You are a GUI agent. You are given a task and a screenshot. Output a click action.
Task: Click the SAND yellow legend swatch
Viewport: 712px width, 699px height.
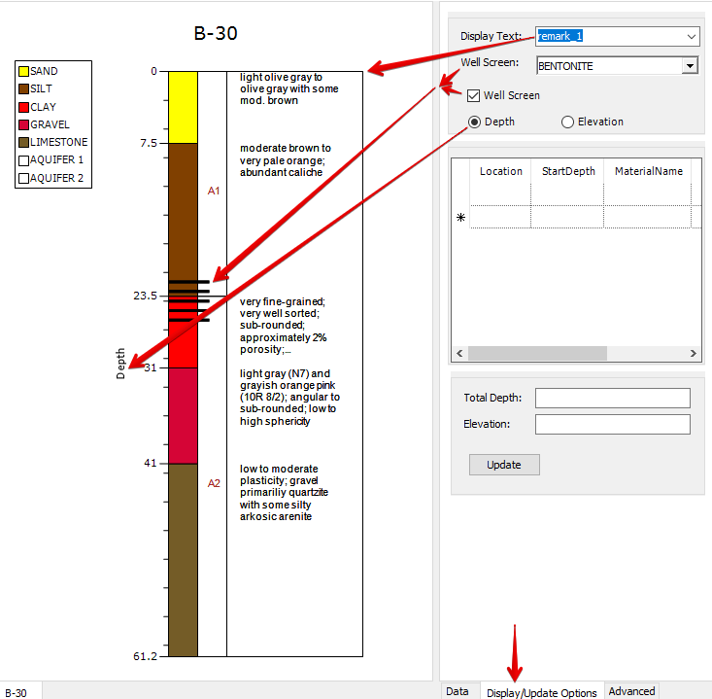pos(23,72)
